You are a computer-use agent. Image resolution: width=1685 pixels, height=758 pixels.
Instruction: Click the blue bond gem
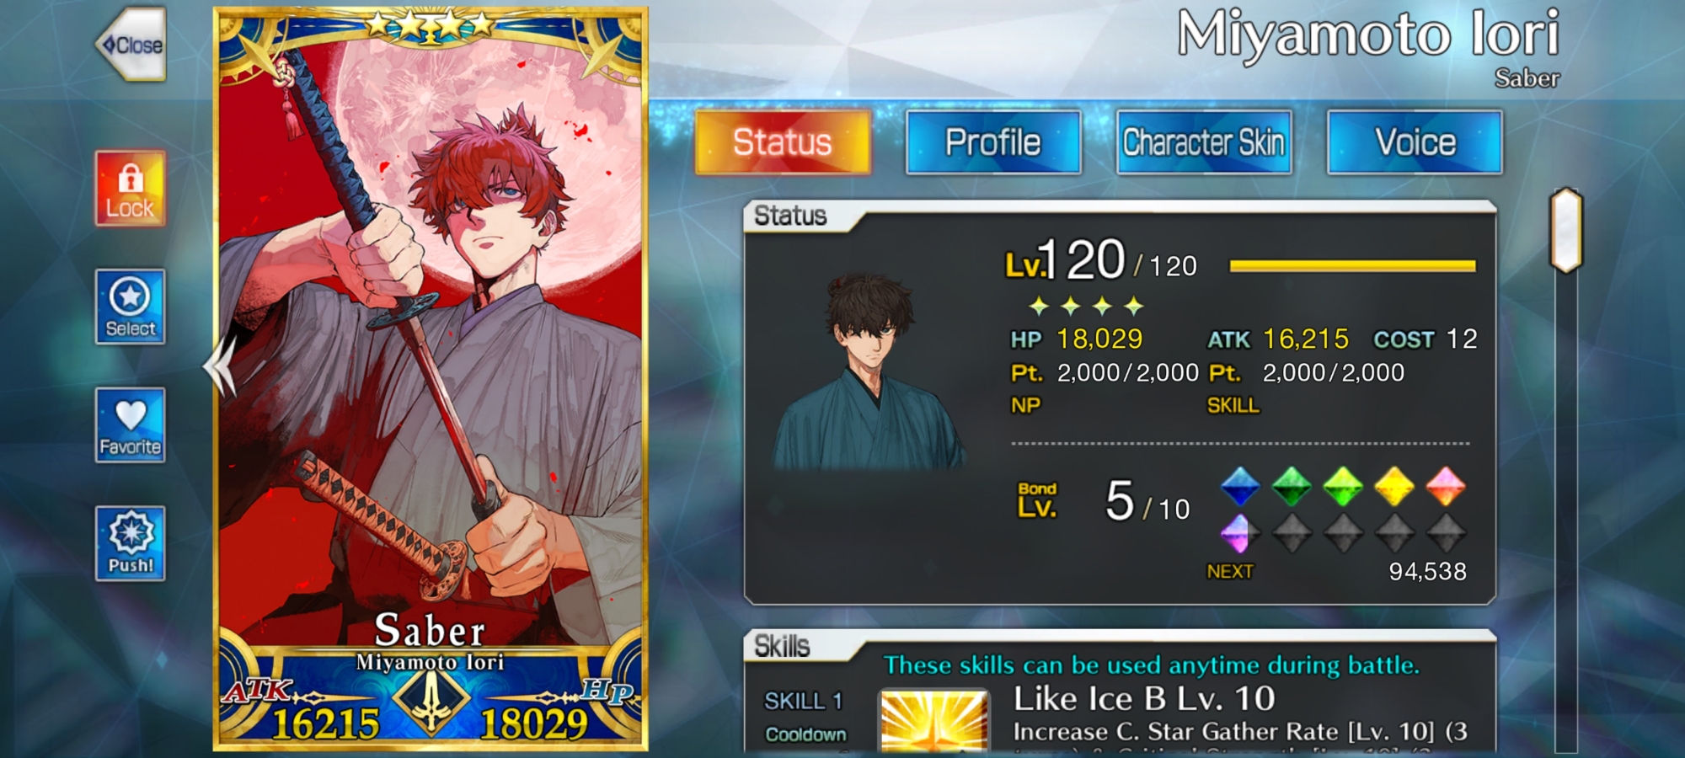point(1240,487)
